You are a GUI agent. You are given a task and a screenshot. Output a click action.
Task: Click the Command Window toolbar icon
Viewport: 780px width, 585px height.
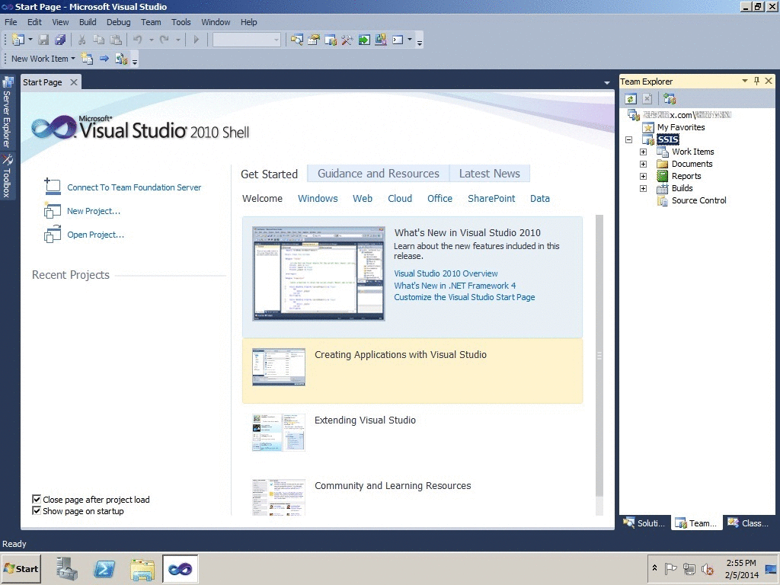pos(398,40)
